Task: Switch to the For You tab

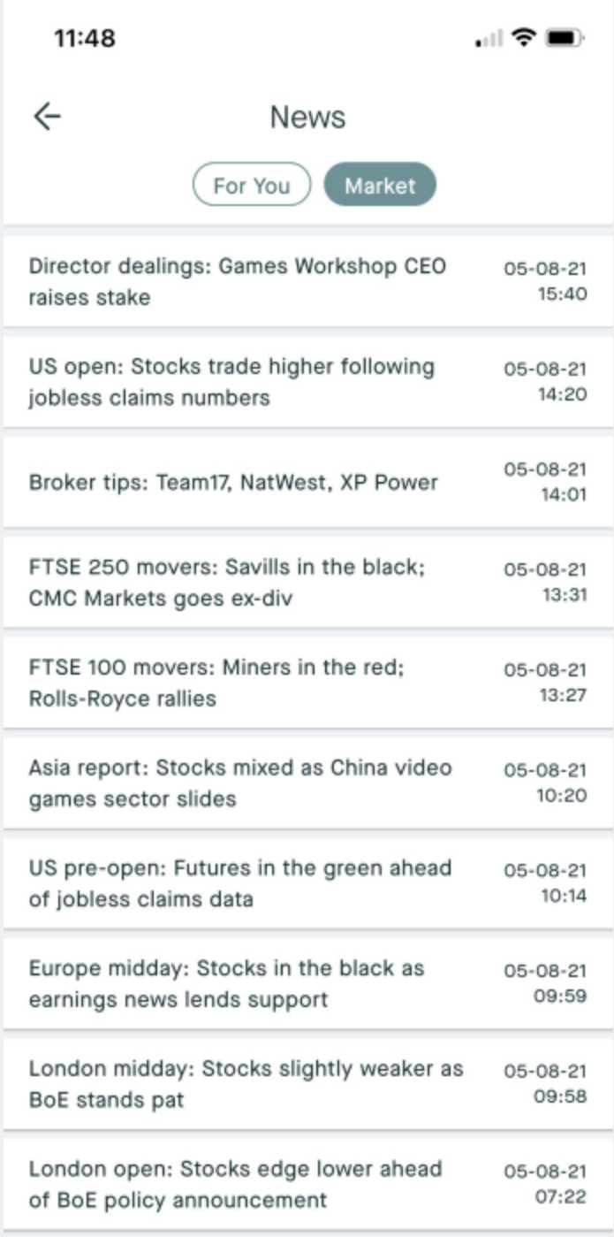Action: (x=252, y=185)
